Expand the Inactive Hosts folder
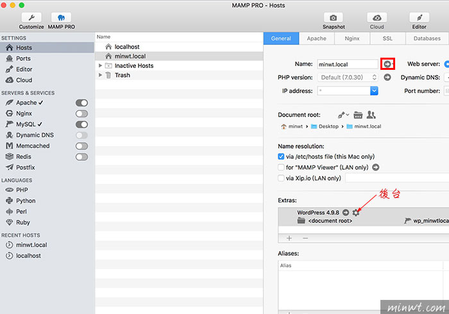 (x=100, y=65)
